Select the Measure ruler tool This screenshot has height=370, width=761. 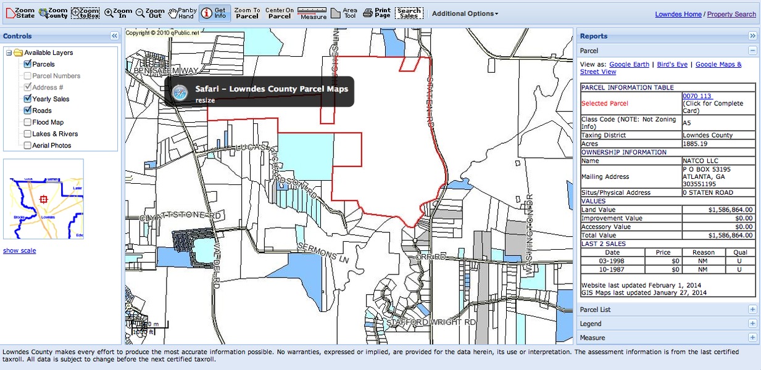312,13
